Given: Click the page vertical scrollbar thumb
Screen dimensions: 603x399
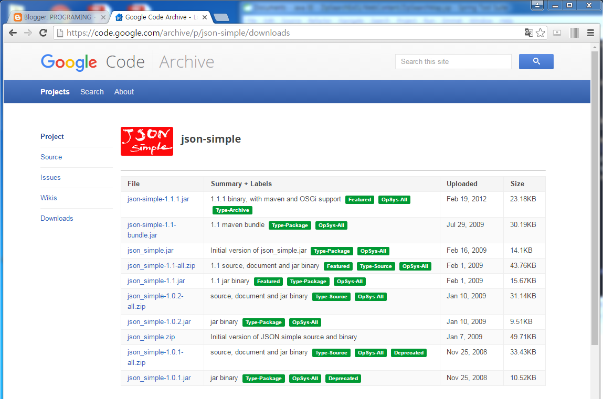Looking at the screenshot, I should [595, 198].
